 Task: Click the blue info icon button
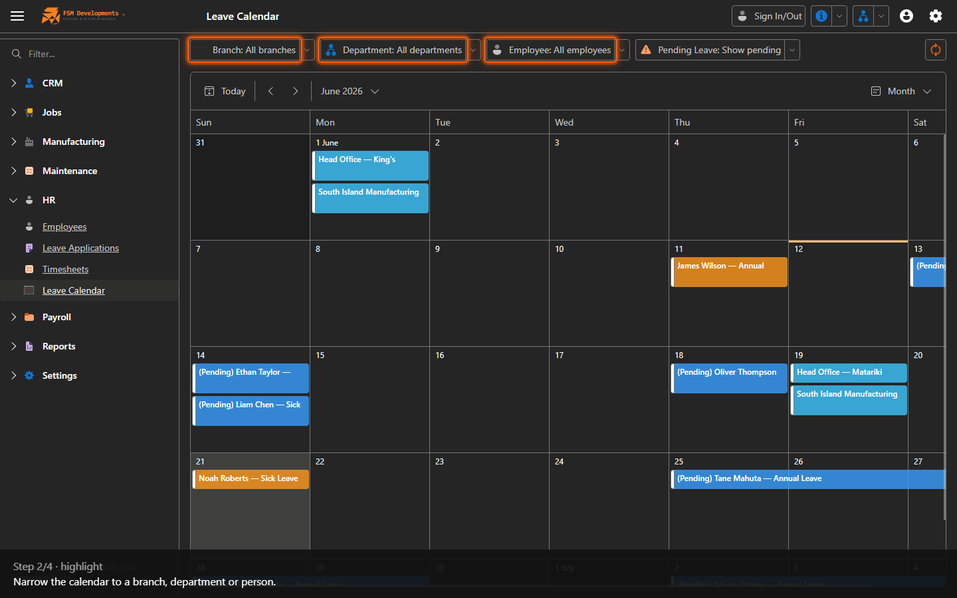pos(821,16)
